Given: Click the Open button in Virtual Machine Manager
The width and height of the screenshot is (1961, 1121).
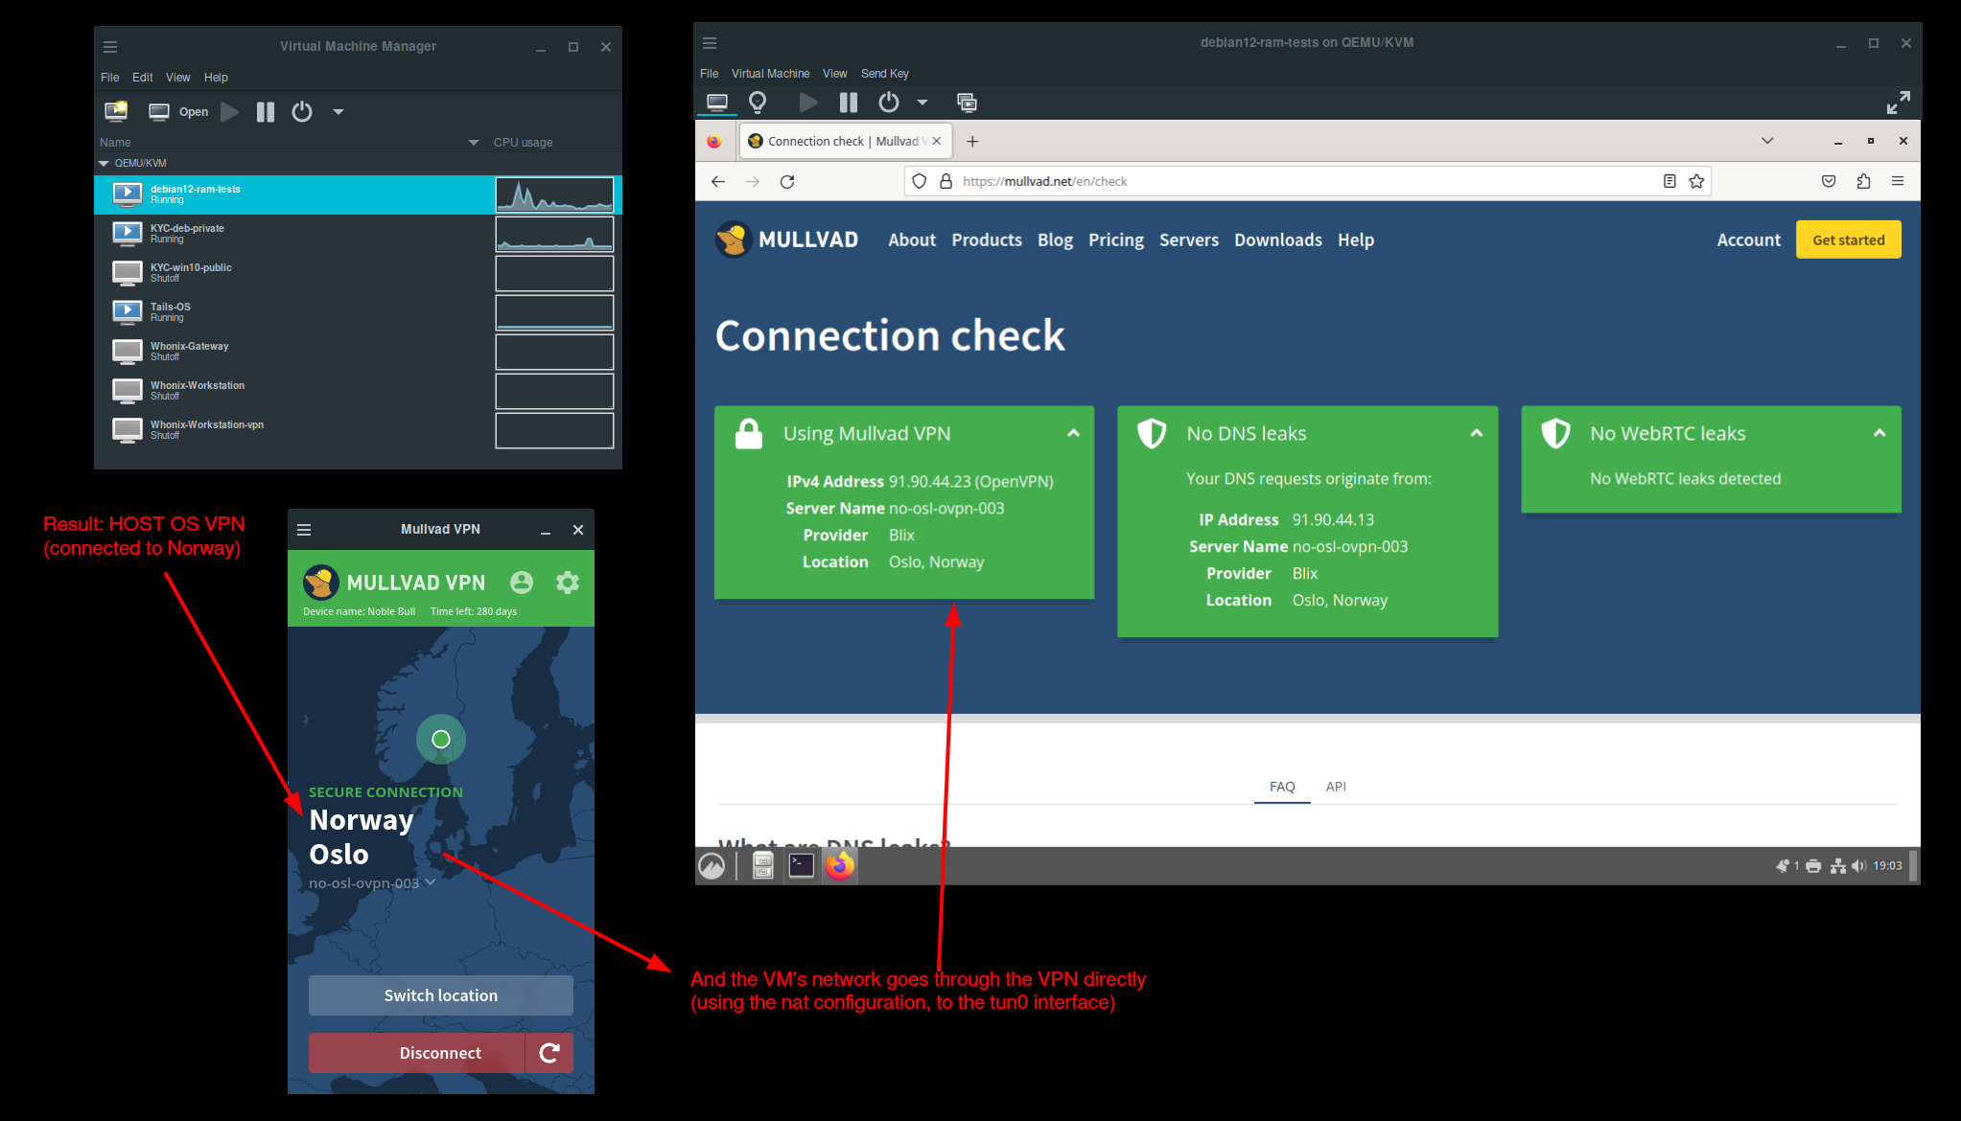Looking at the screenshot, I should coord(179,112).
